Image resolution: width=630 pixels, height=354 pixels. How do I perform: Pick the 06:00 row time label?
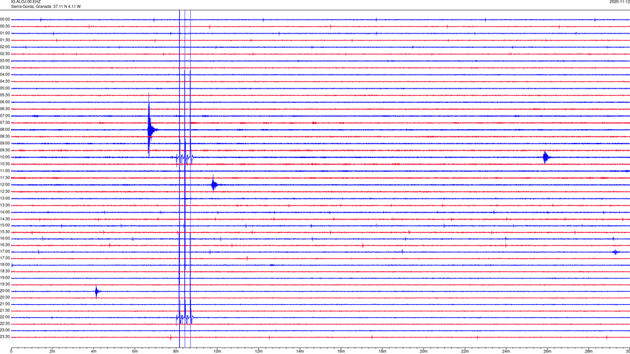pyautogui.click(x=5, y=102)
